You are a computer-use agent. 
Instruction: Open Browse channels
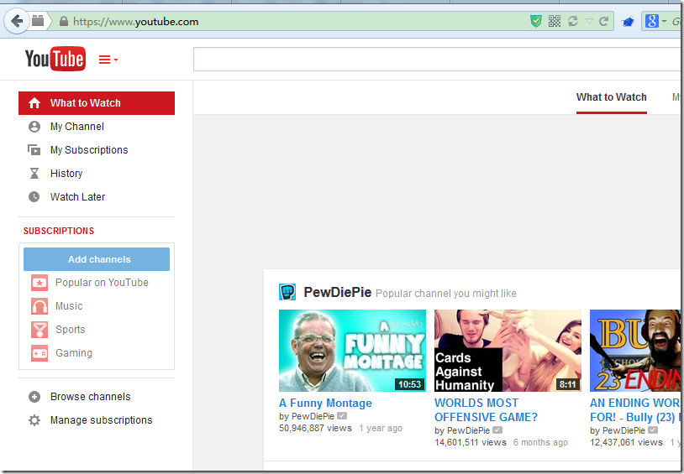90,397
